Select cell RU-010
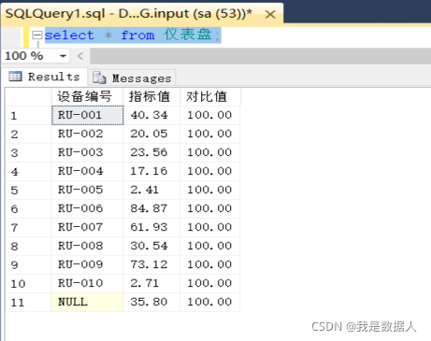The width and height of the screenshot is (431, 341). (87, 283)
